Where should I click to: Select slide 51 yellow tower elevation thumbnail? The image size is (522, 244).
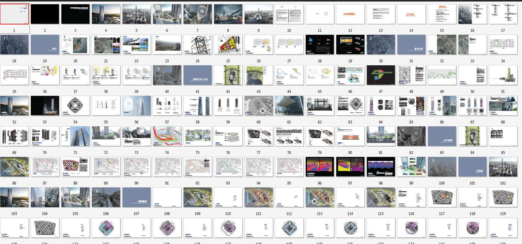pos(503,75)
